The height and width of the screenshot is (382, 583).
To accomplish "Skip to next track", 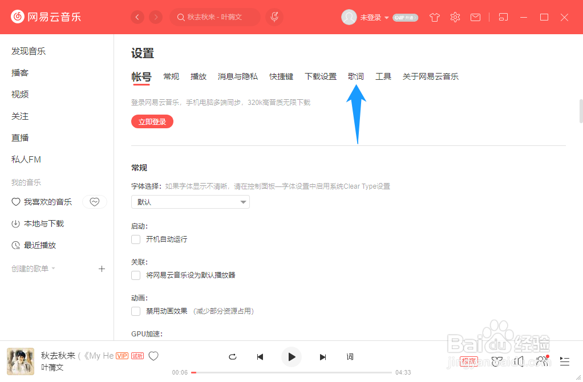I will (x=323, y=357).
